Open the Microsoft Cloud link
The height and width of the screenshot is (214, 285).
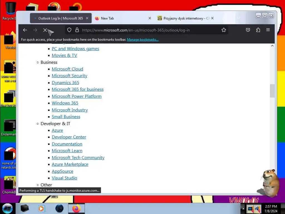67,69
